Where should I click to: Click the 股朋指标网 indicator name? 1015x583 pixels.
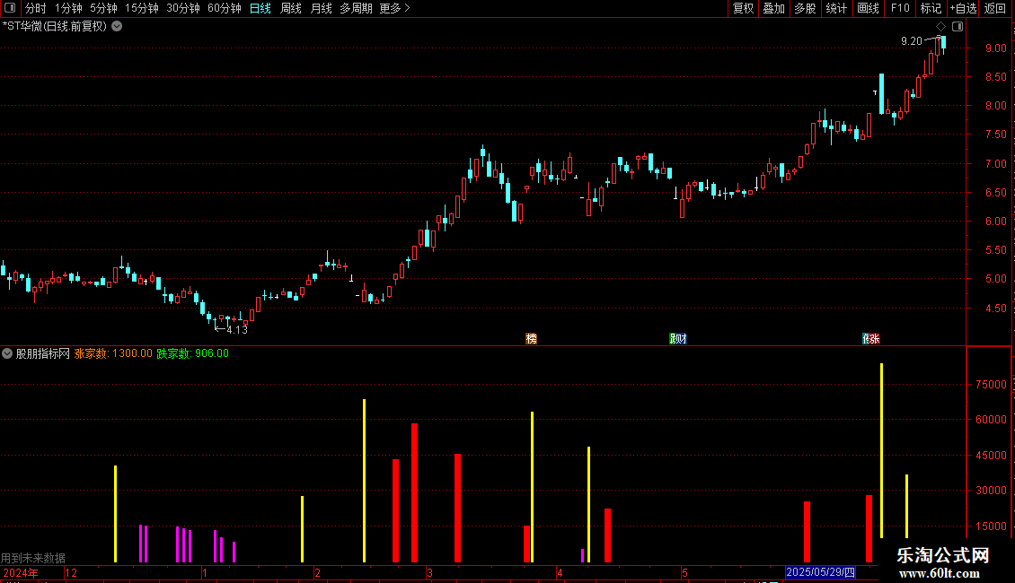[43, 353]
